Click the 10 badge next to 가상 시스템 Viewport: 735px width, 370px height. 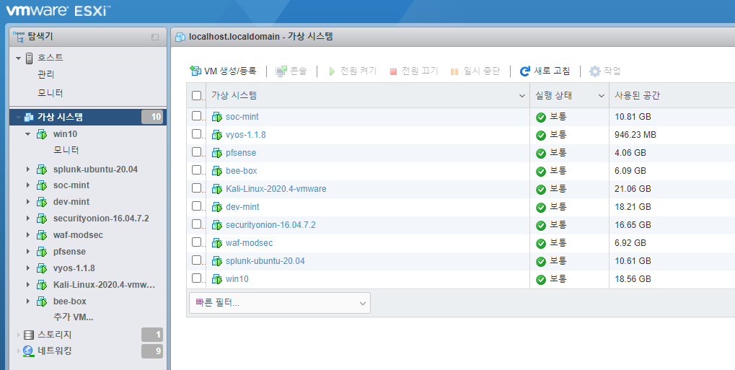tap(152, 118)
